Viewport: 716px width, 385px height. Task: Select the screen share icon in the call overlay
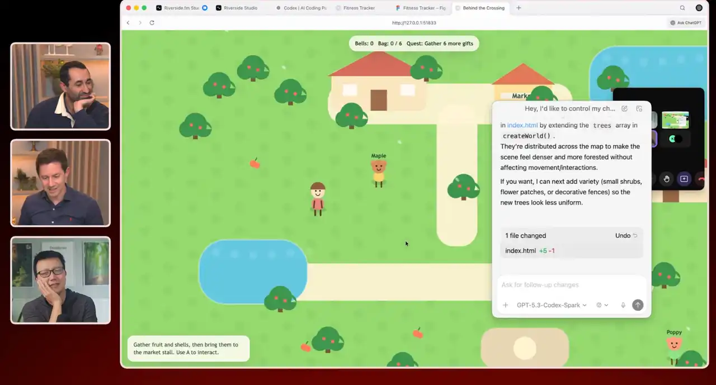click(x=684, y=179)
